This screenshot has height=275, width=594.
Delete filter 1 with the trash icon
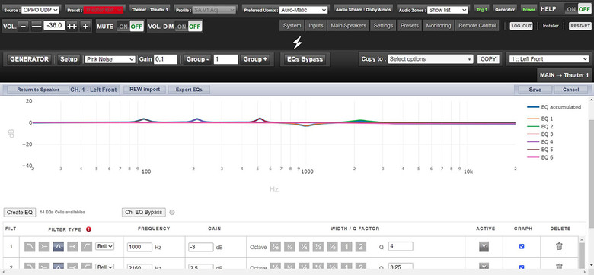click(559, 246)
